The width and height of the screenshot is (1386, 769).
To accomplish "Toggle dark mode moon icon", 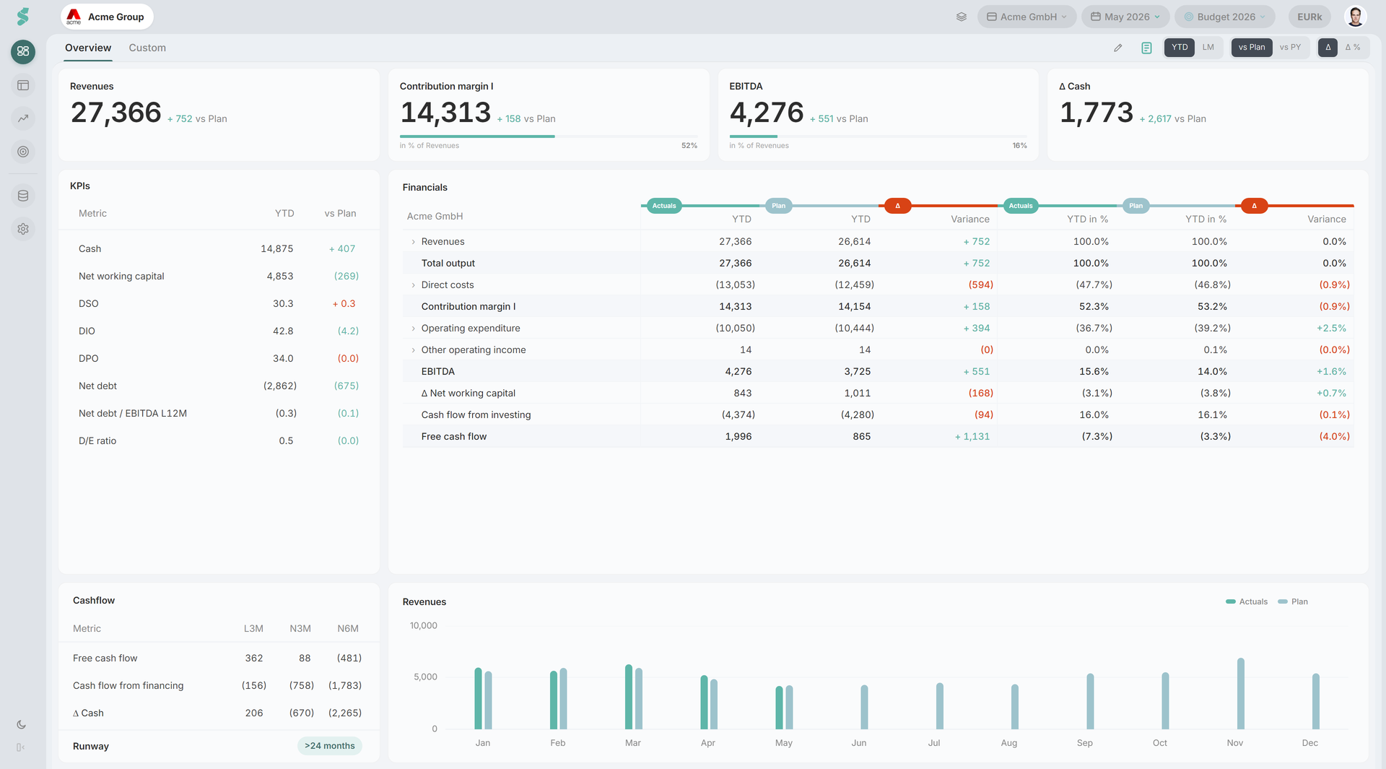I will [21, 724].
